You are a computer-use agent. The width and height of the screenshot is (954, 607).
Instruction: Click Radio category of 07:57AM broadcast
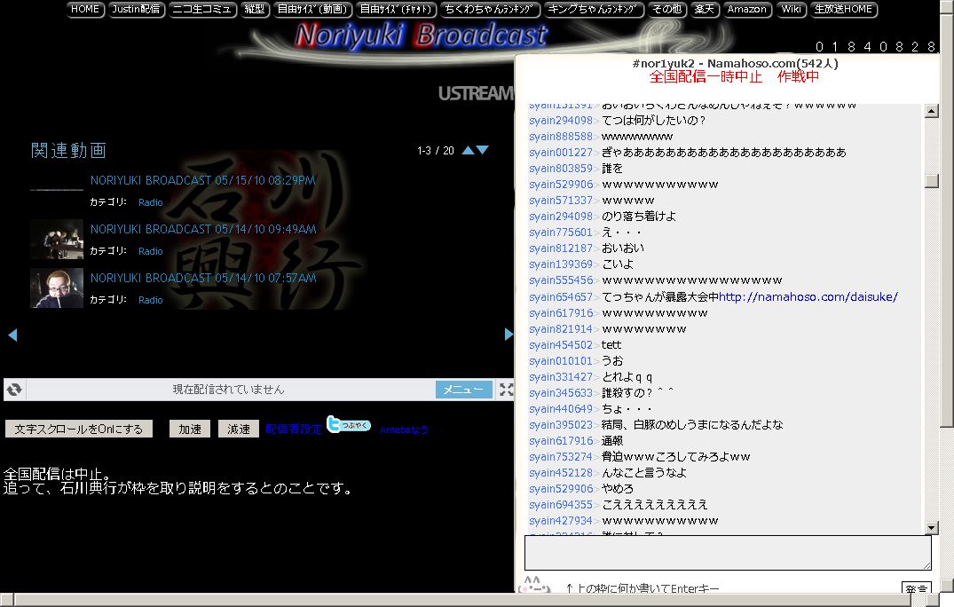[x=150, y=300]
